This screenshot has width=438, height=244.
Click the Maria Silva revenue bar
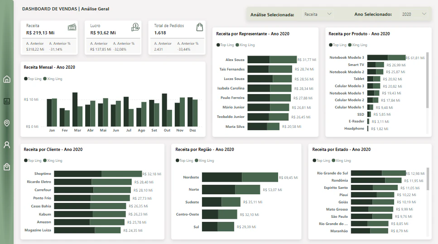point(264,127)
